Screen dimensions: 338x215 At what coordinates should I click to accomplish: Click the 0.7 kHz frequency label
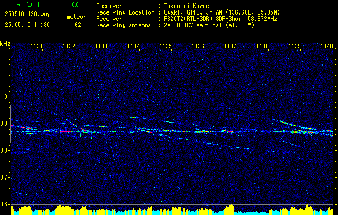tap(4, 177)
